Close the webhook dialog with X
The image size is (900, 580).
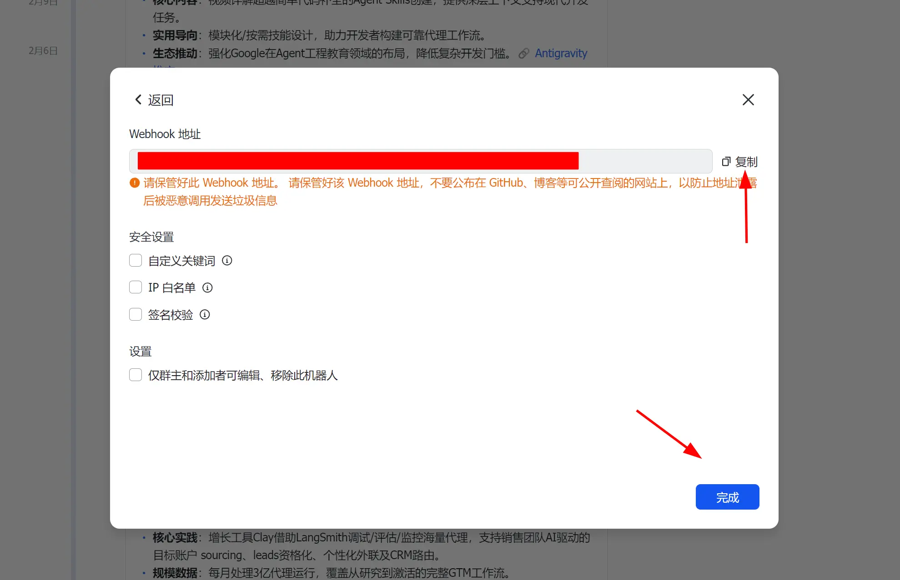pyautogui.click(x=748, y=99)
